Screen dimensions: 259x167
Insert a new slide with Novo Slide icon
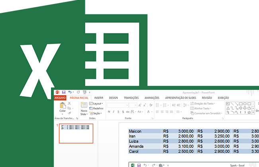(x=84, y=105)
